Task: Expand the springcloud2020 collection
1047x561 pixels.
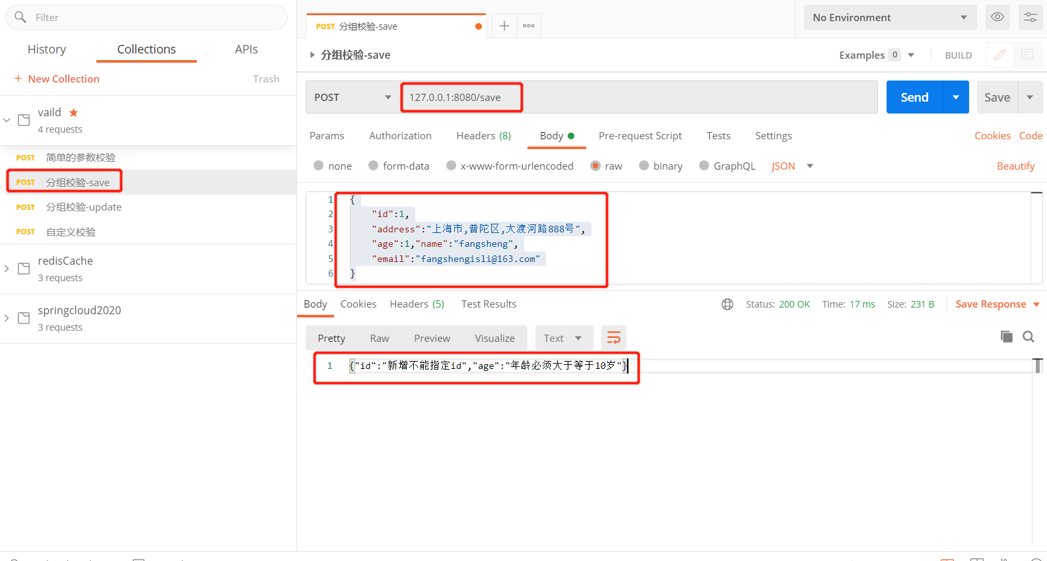Action: pyautogui.click(x=7, y=318)
